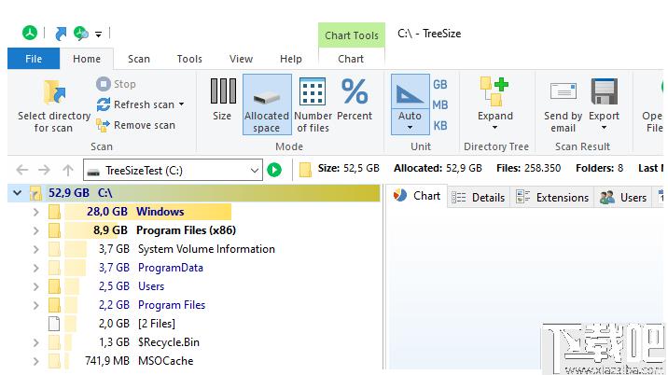Viewport: 668px width, 375px height.
Task: Click the Users folder icon in tree
Action: [54, 286]
